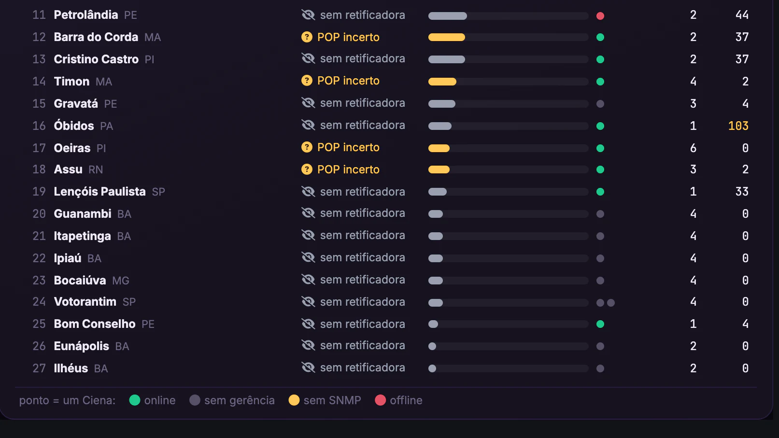
Task: Click the question mark icon in Timon row
Action: [307, 81]
